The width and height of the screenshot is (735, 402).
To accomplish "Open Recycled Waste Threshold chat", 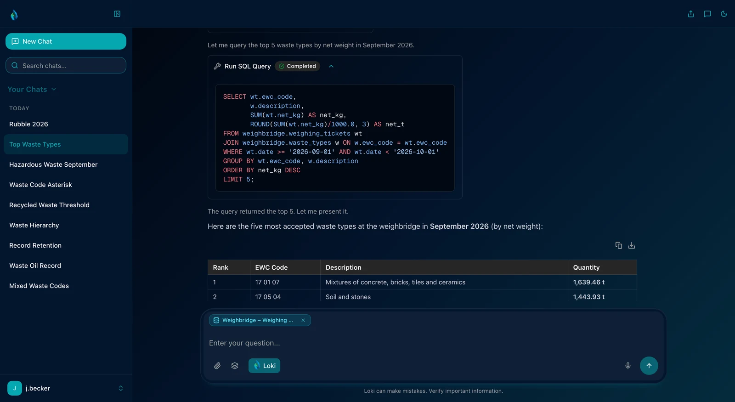I will point(66,205).
